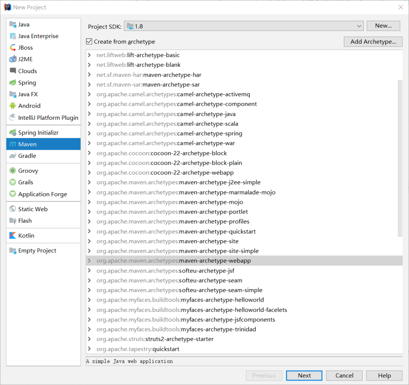Select Java Enterprise label

[x=38, y=36]
